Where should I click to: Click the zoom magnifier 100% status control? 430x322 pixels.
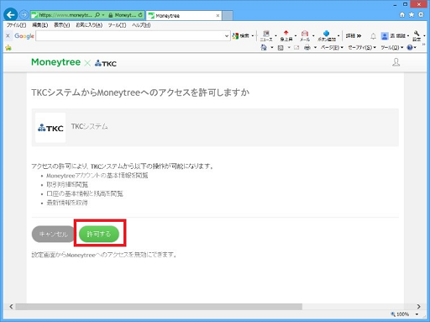point(400,314)
